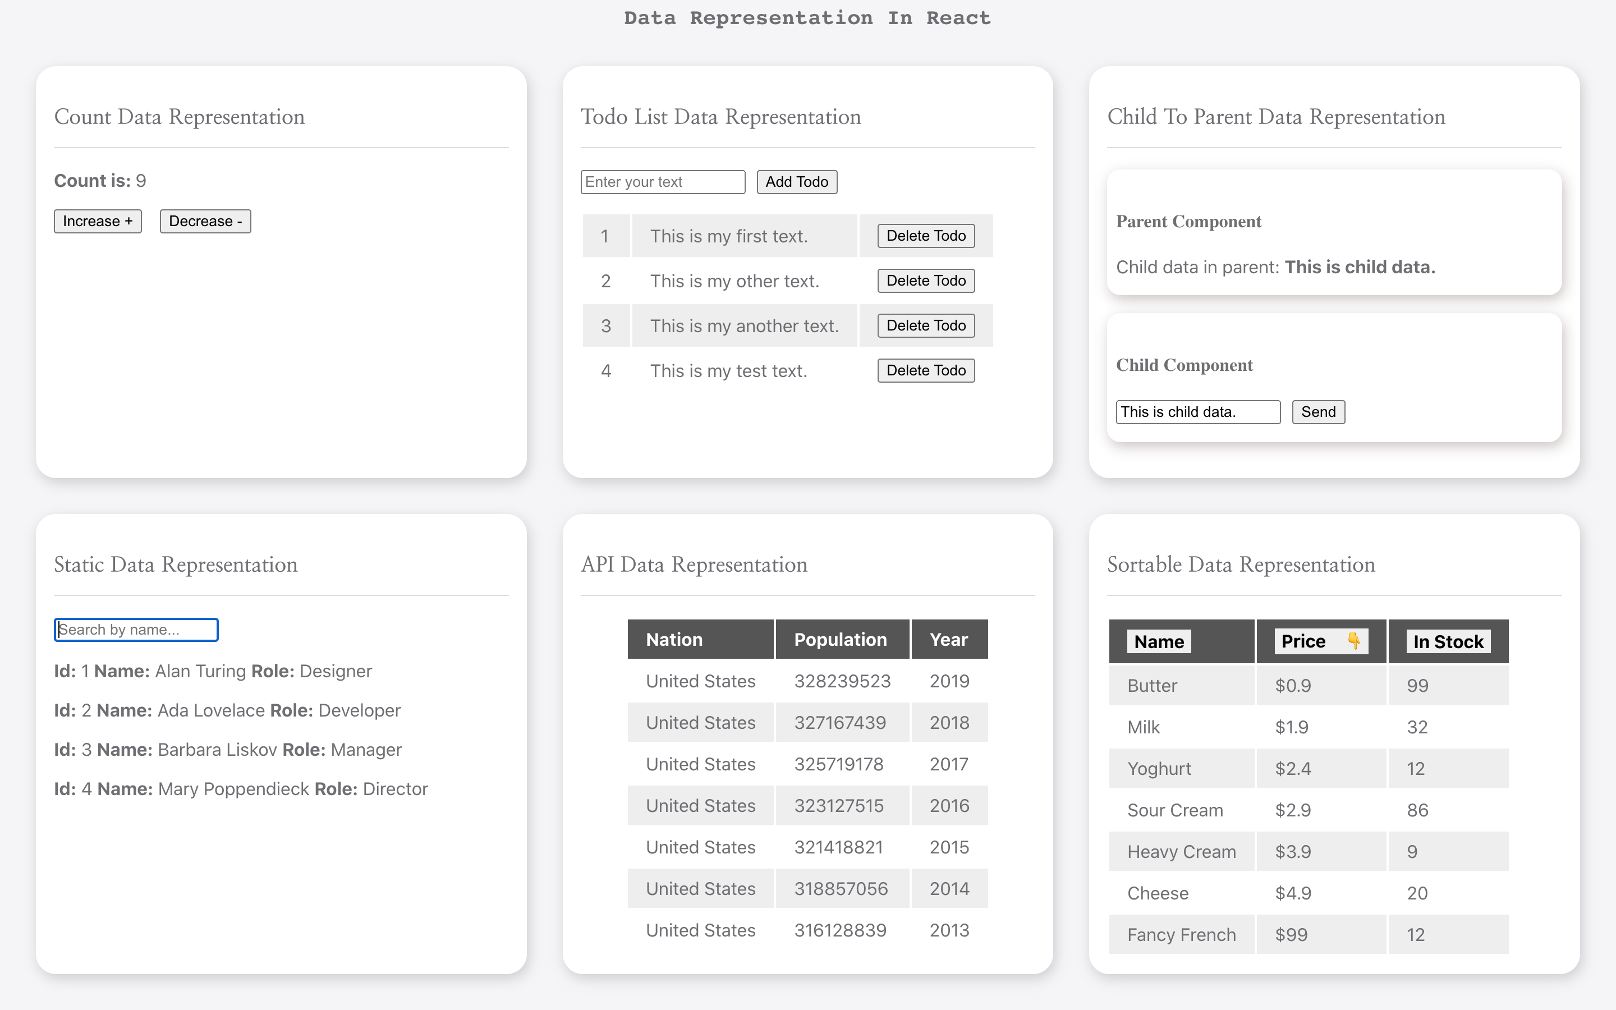Click the pointing-down sort icon on Price

coord(1353,641)
